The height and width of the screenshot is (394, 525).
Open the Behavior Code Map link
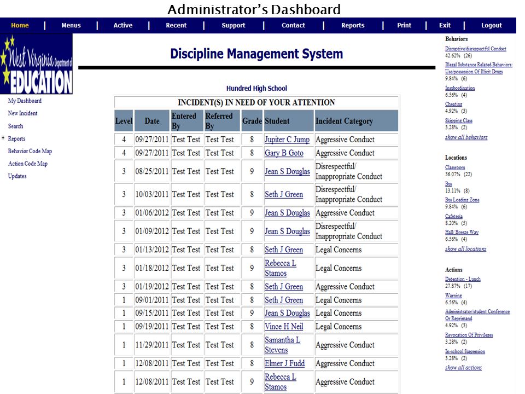coord(30,151)
